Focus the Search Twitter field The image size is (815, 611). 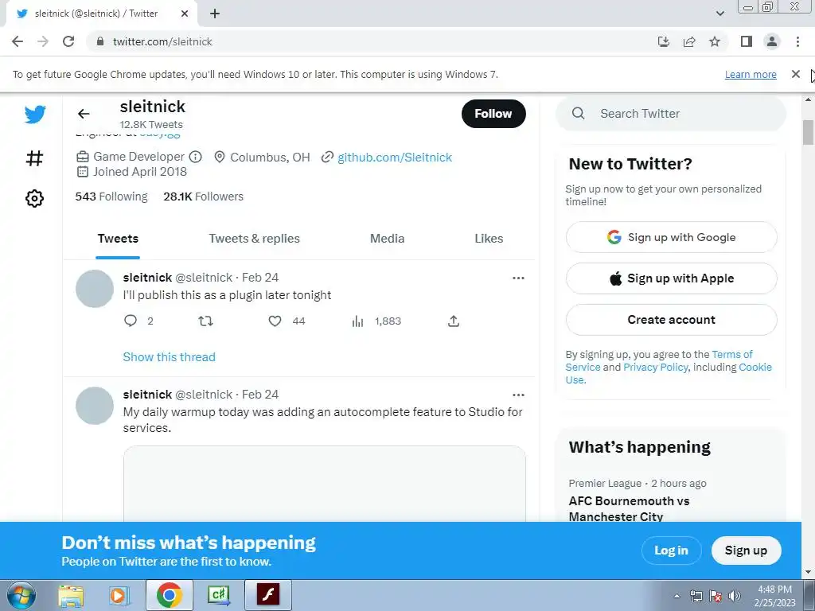(x=671, y=113)
